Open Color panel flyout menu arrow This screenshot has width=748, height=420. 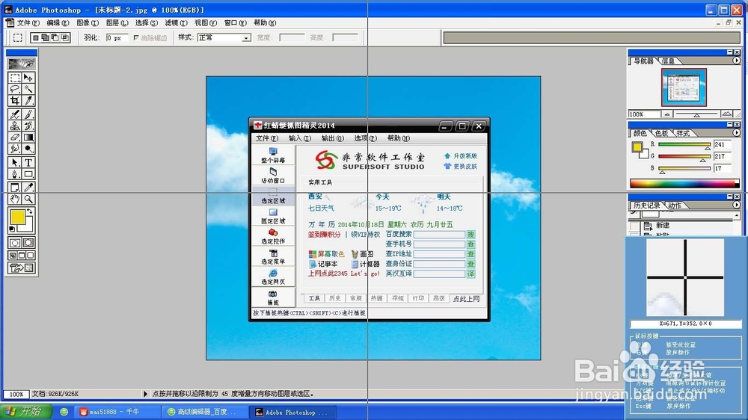coord(737,133)
